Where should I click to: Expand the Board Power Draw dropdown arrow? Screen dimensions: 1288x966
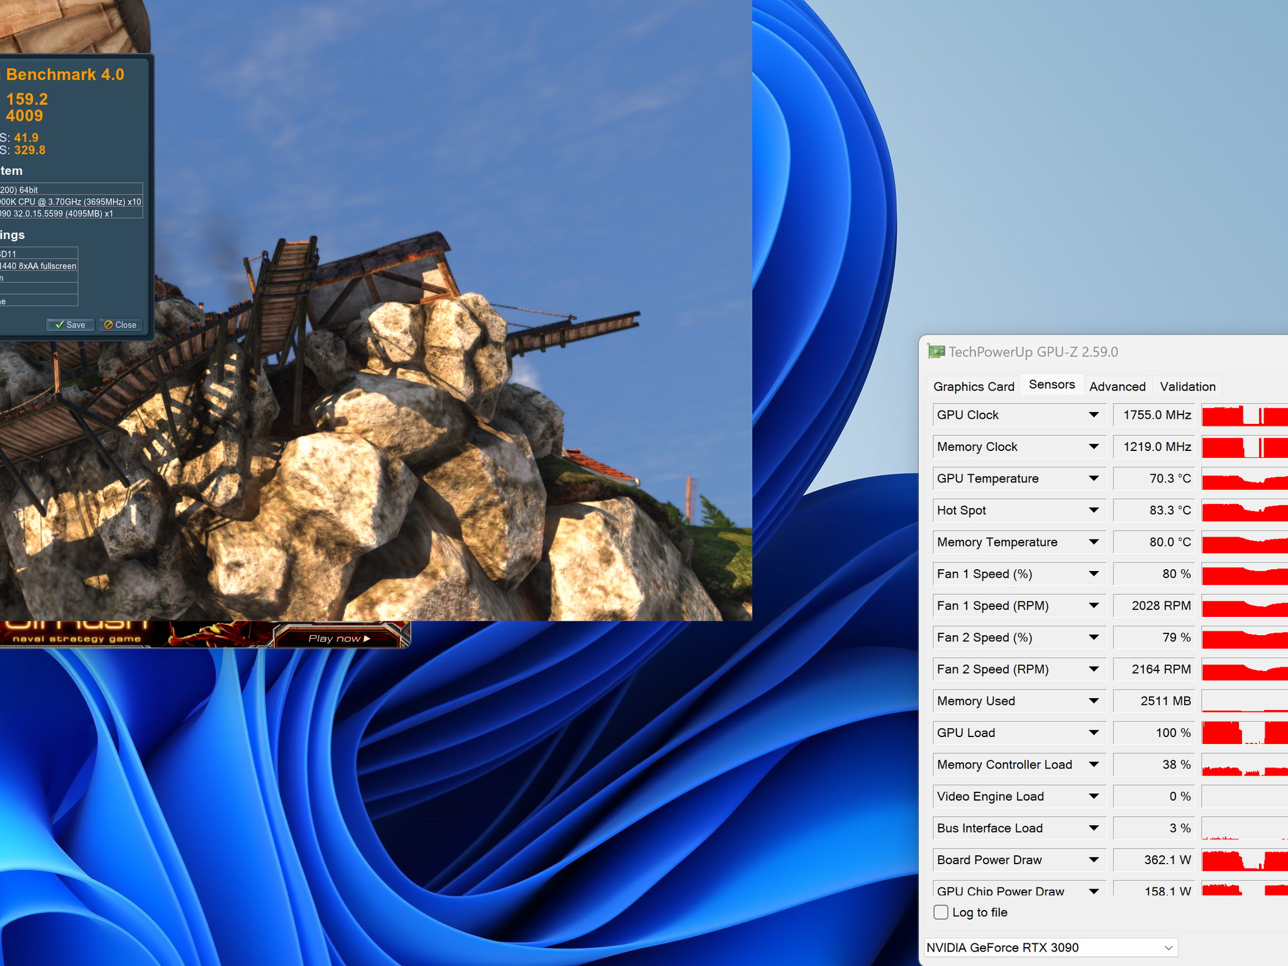click(x=1094, y=860)
